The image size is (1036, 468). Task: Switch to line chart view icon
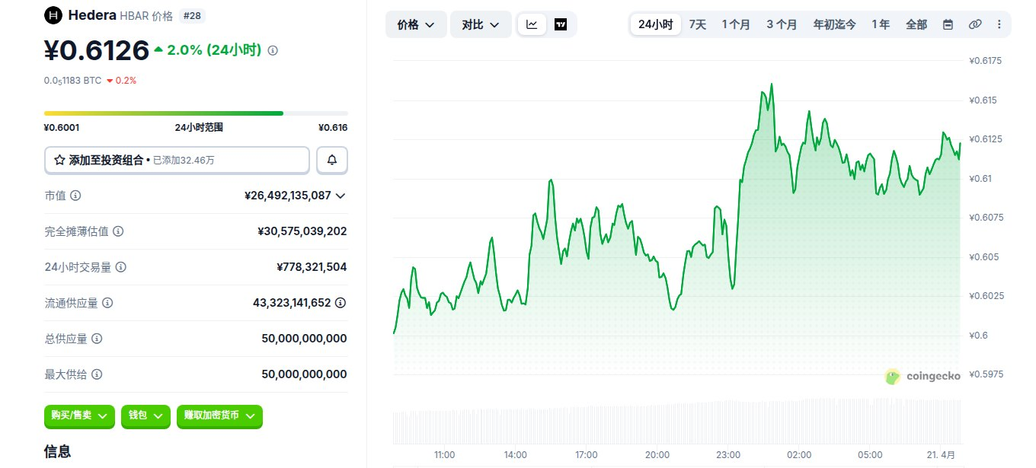pos(532,24)
